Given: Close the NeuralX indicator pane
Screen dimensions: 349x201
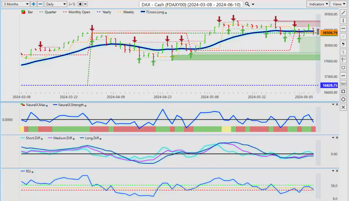Looking at the screenshot, I should click(337, 104).
